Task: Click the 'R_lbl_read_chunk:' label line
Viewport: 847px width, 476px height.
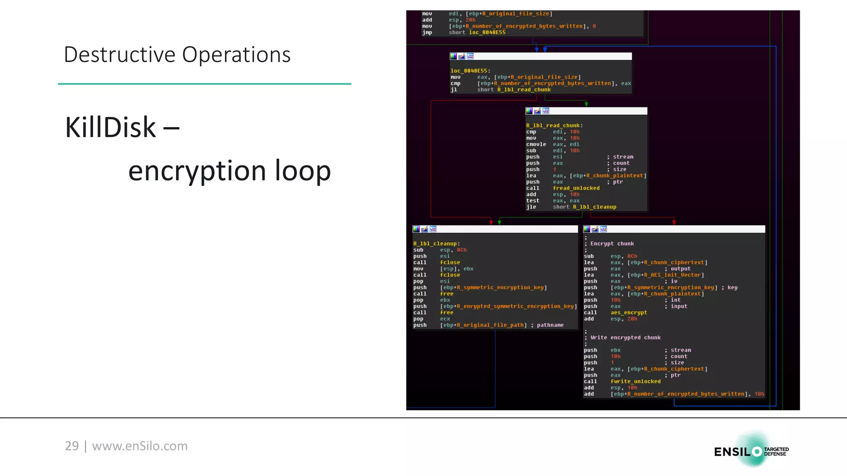Action: (554, 126)
